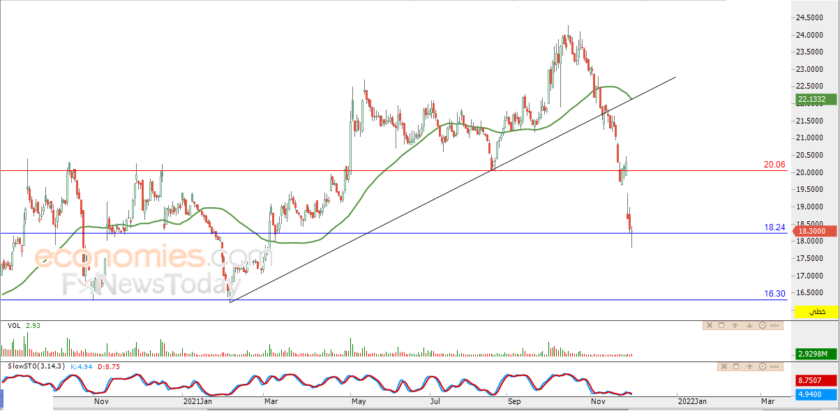Maximize the VOL panel with window icon

click(x=721, y=325)
